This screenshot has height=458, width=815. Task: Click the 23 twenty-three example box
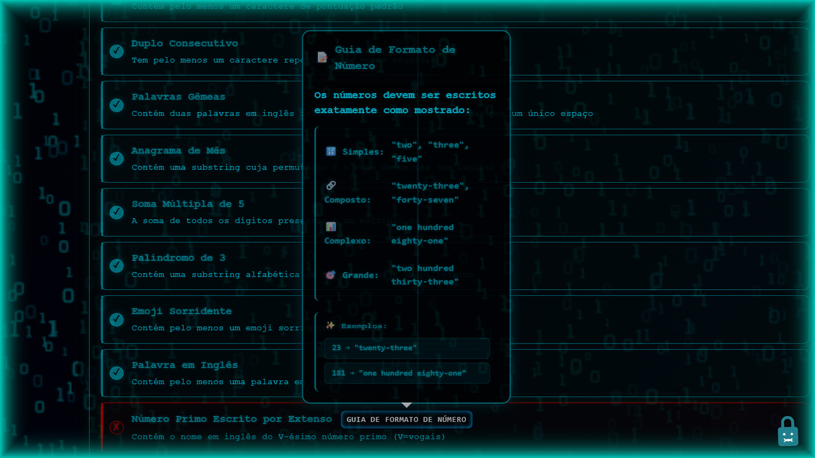pyautogui.click(x=407, y=348)
